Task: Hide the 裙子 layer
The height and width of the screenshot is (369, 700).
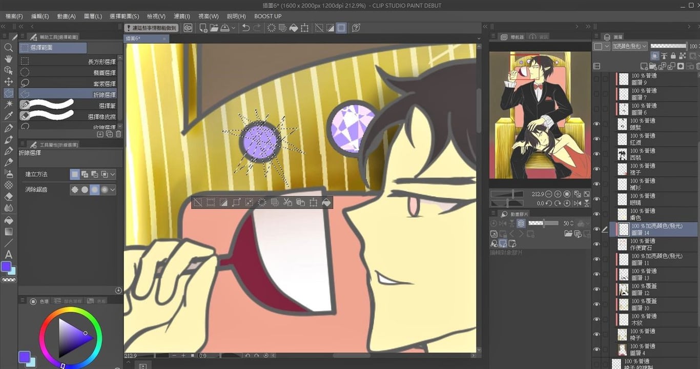Action: click(596, 169)
